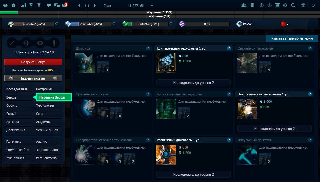Refresh the metal resource bar
Screen dimensions: 320x182
[x=57, y=24]
